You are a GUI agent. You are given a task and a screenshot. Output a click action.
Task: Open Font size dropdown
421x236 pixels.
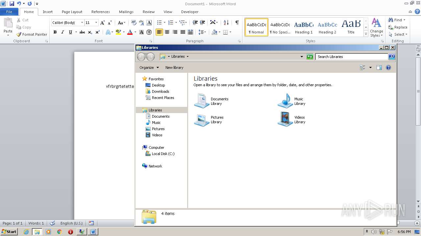(96, 23)
